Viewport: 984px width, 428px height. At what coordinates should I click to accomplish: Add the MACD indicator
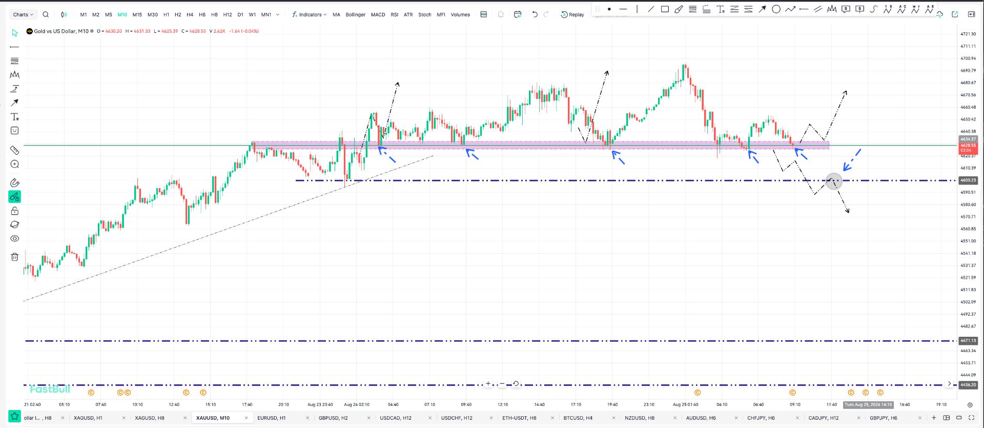click(378, 15)
